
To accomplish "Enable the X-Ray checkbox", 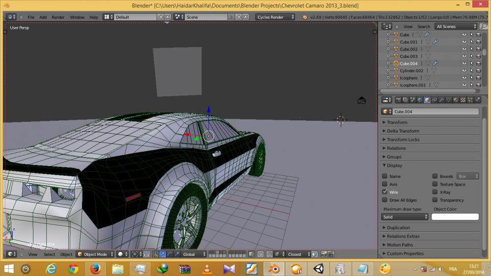I will [435, 192].
